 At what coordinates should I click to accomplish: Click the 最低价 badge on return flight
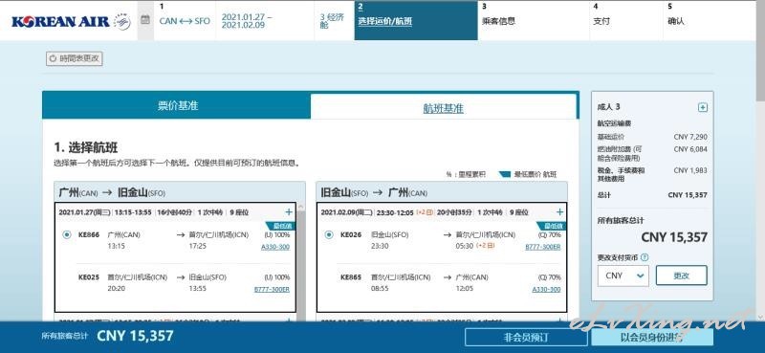pos(552,226)
